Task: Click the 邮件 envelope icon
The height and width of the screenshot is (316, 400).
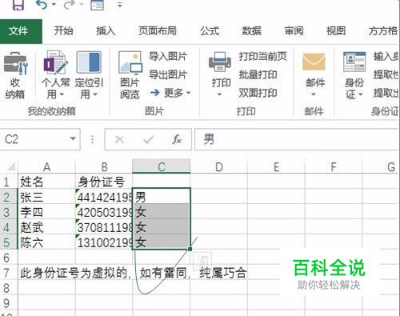Action: pyautogui.click(x=314, y=62)
